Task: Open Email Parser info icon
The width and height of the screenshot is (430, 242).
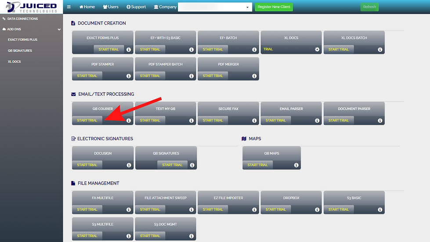Action: [x=317, y=121]
